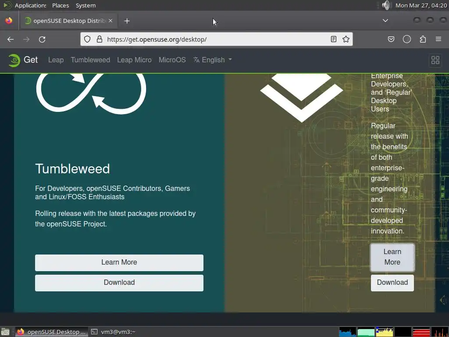Switch to vm3@vm3 terminal taskbar window
This screenshot has width=449, height=337.
point(114,332)
